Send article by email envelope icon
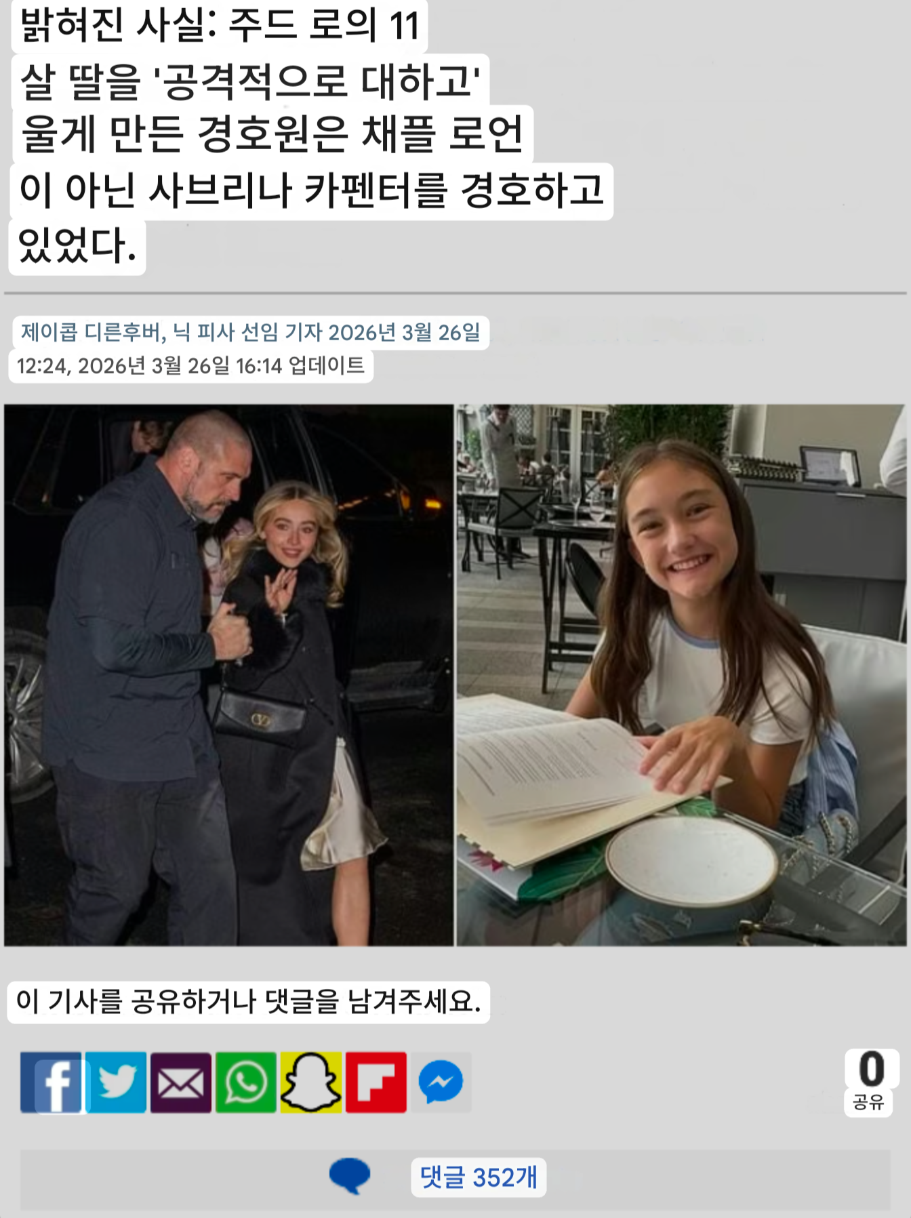This screenshot has height=1218, width=911. click(x=181, y=1082)
